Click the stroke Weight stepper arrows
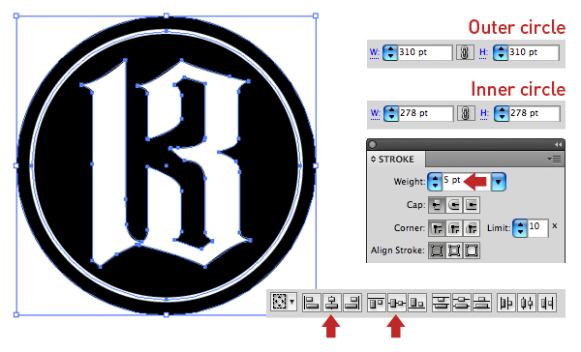The width and height of the screenshot is (581, 352). click(x=435, y=182)
